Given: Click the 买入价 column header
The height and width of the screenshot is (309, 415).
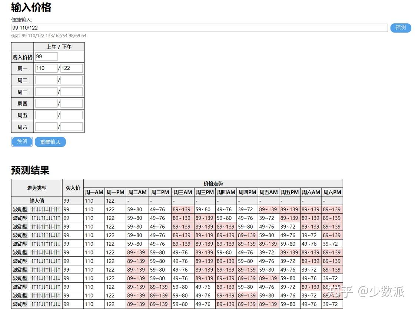Looking at the screenshot, I should coord(73,188).
